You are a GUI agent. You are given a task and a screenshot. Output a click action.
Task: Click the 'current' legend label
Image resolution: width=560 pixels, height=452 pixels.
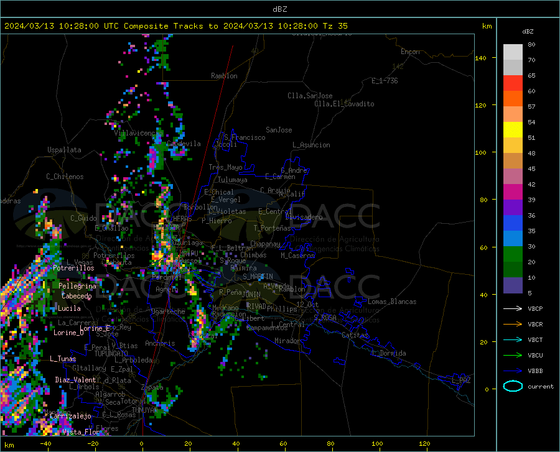tap(541, 386)
